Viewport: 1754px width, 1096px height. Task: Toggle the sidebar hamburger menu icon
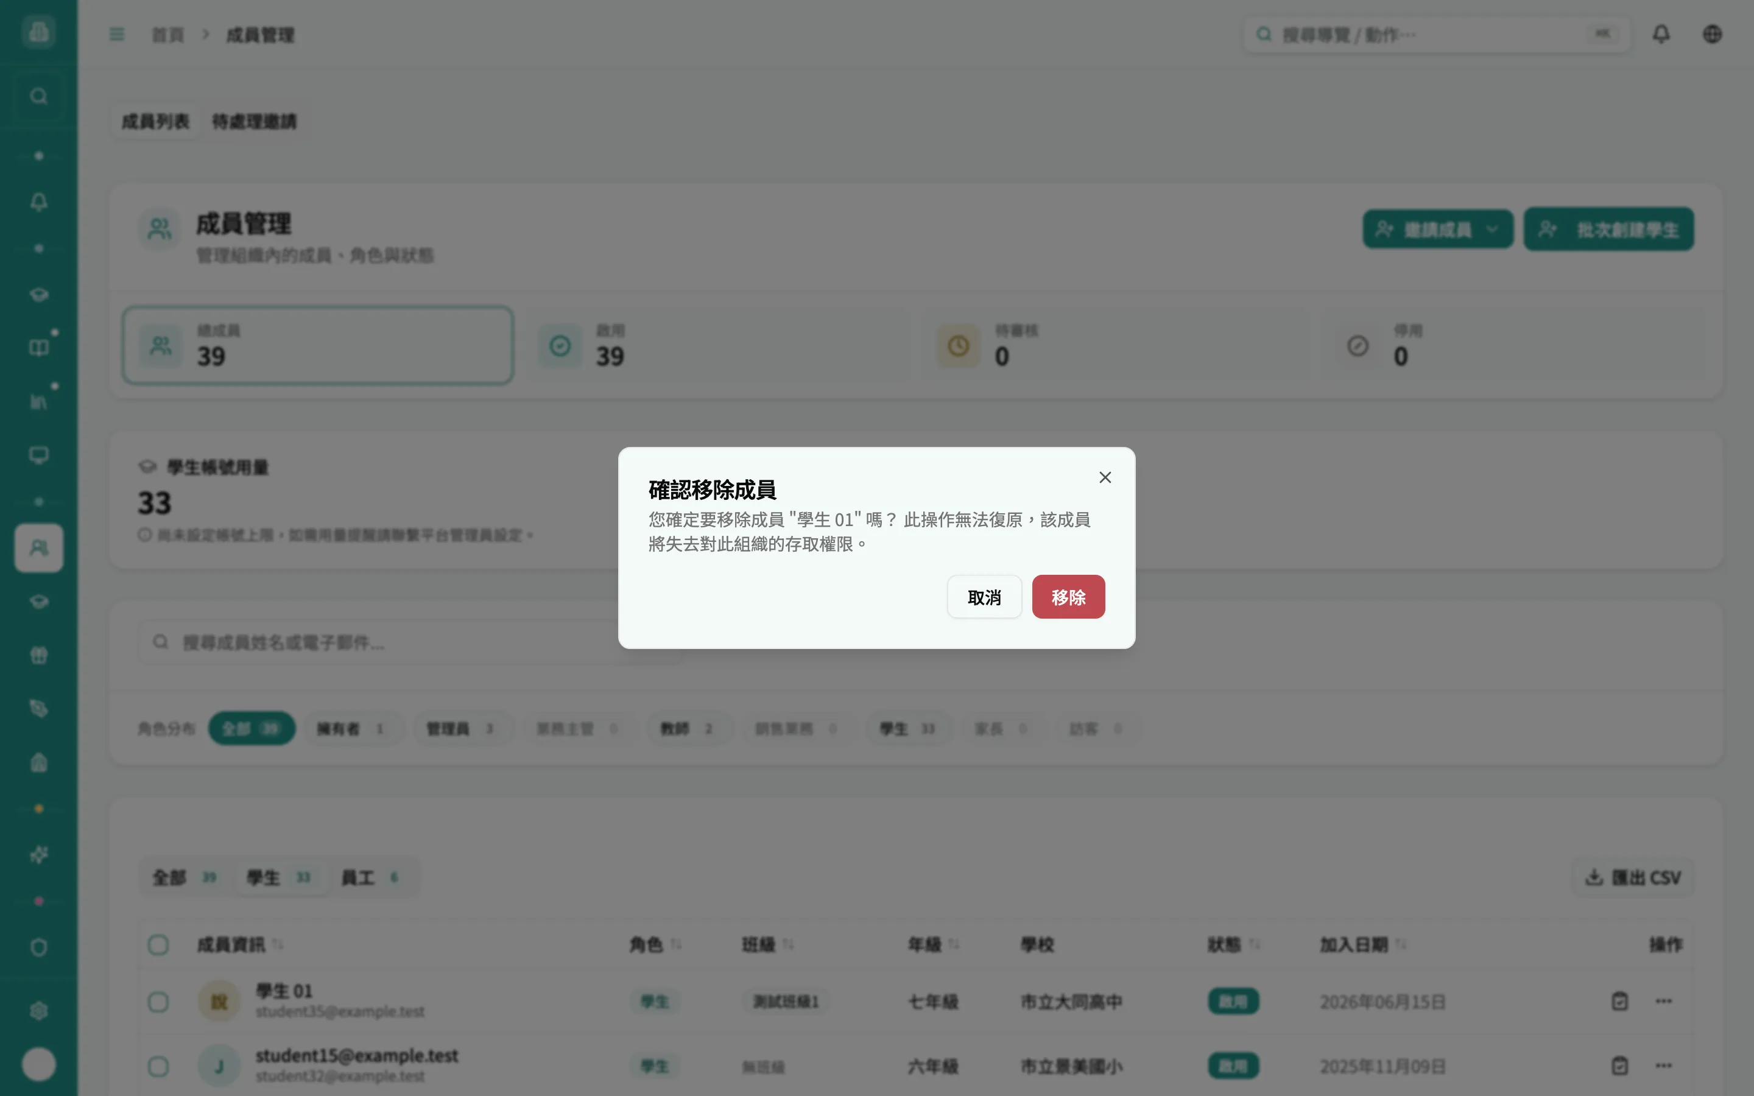117,34
